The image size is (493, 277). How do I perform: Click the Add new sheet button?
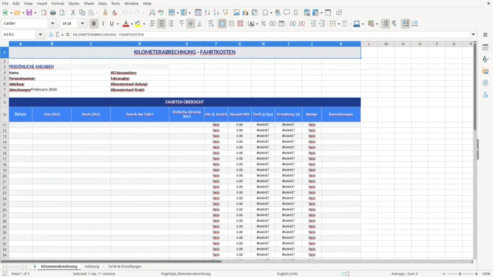click(x=35, y=266)
